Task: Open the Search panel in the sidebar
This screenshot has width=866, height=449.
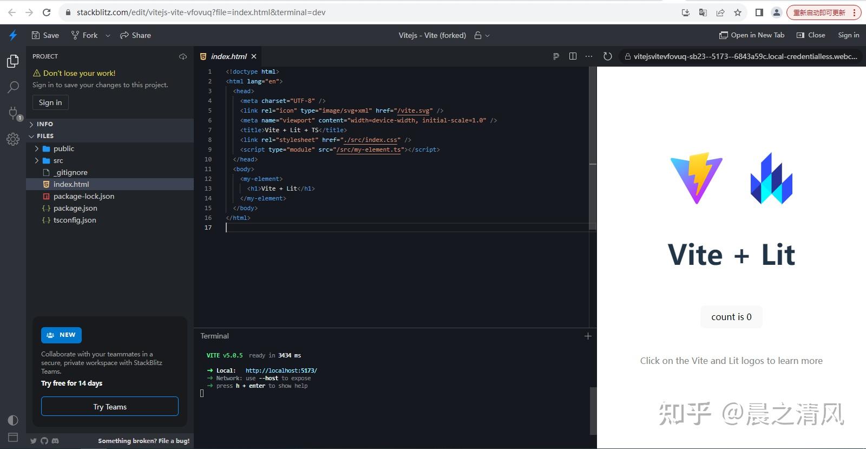Action: [x=13, y=87]
